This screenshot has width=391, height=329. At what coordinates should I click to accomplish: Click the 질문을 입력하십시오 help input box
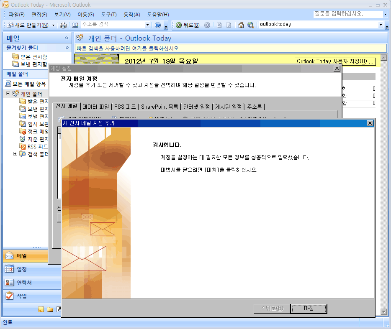click(348, 14)
